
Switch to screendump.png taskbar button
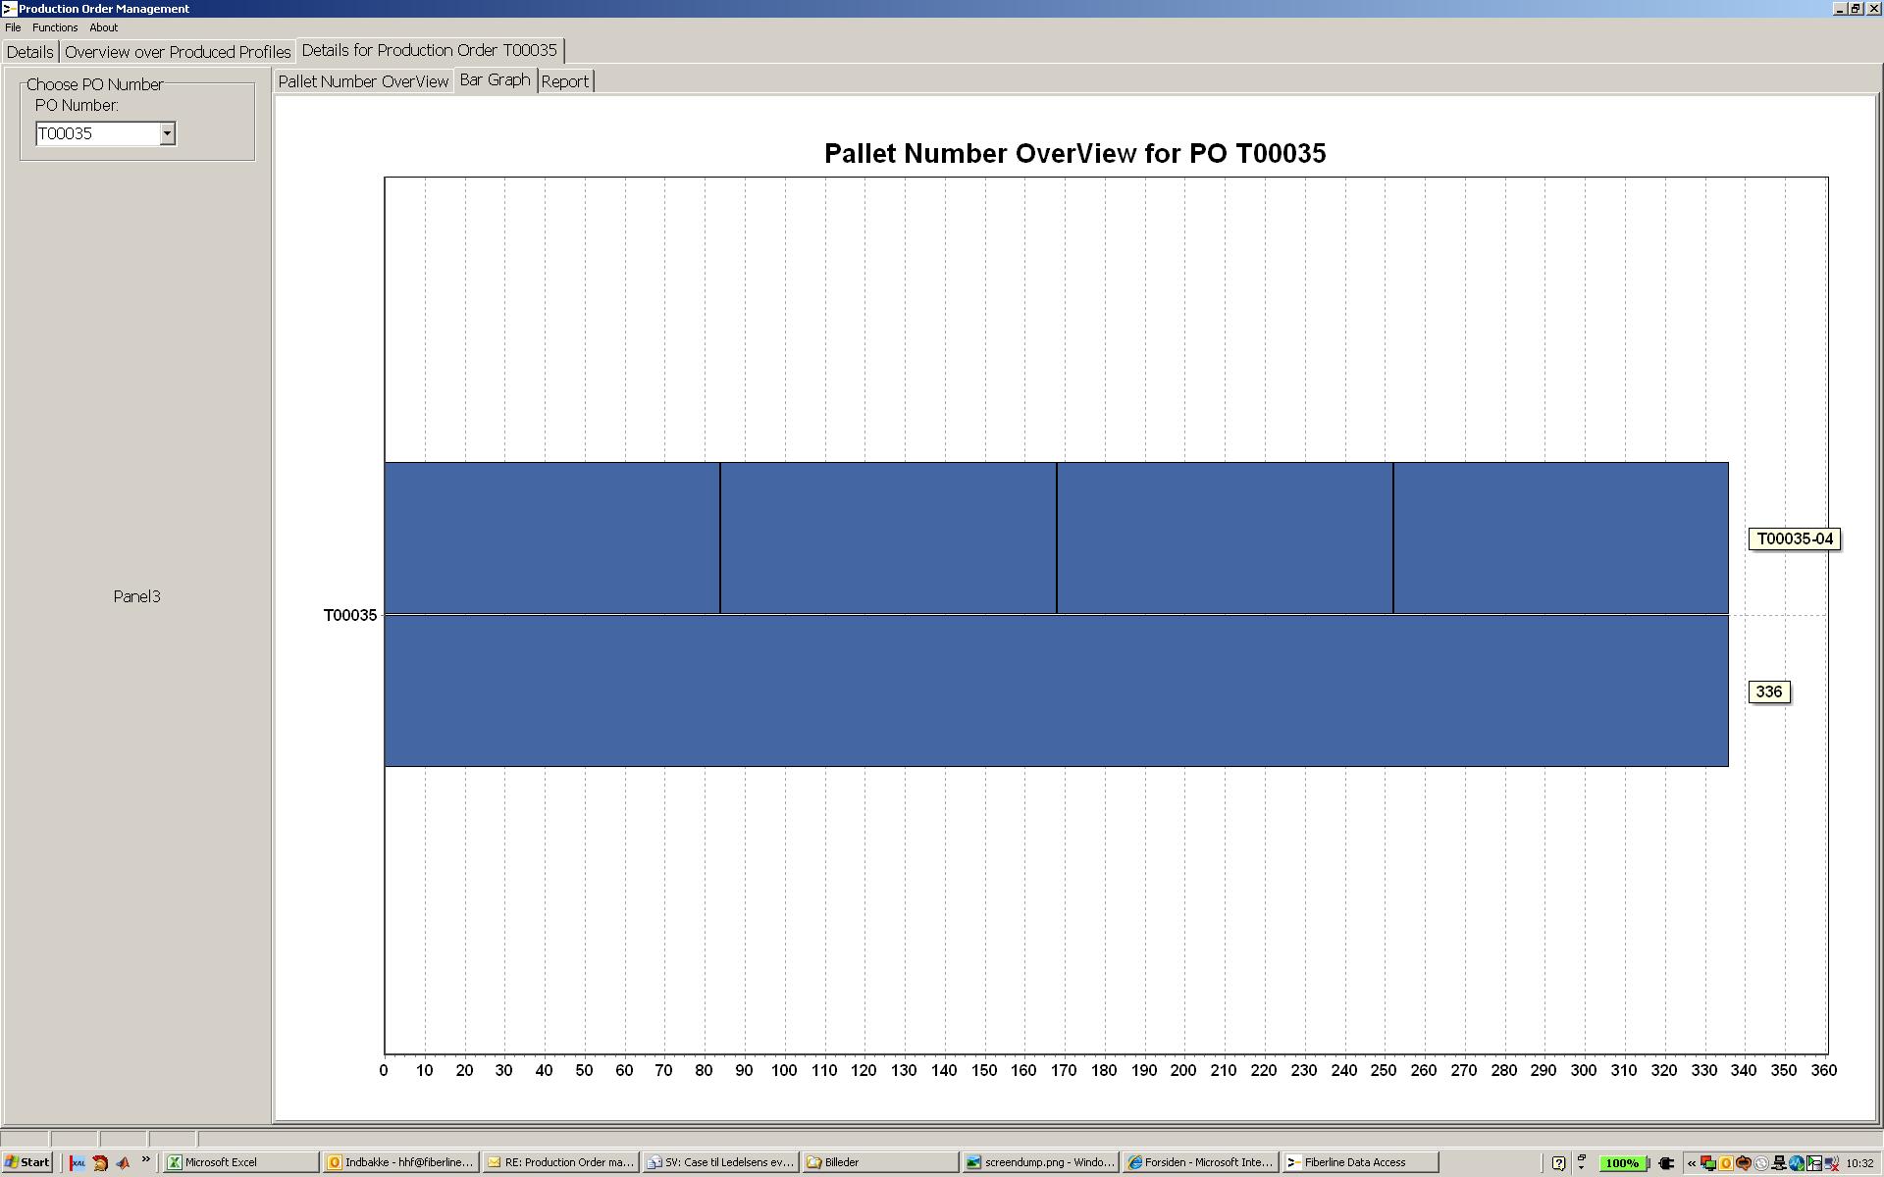tap(1040, 1162)
